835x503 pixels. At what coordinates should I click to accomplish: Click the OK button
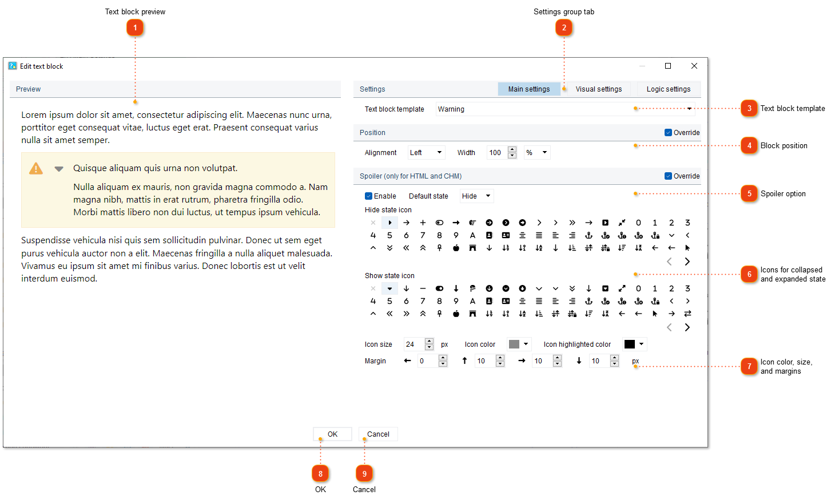click(332, 434)
